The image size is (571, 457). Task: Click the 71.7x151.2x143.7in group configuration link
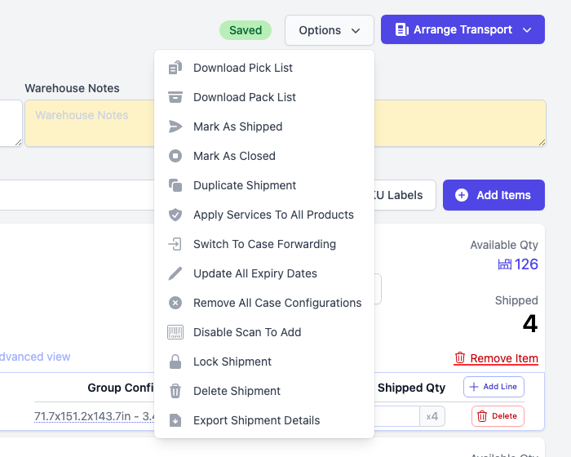95,416
